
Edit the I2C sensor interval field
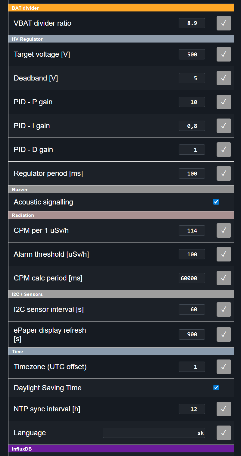[192, 309]
